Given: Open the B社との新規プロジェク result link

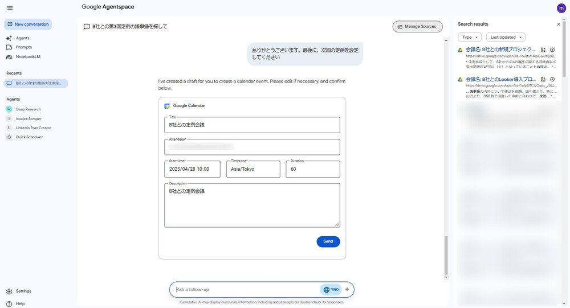Looking at the screenshot, I should pyautogui.click(x=500, y=50).
